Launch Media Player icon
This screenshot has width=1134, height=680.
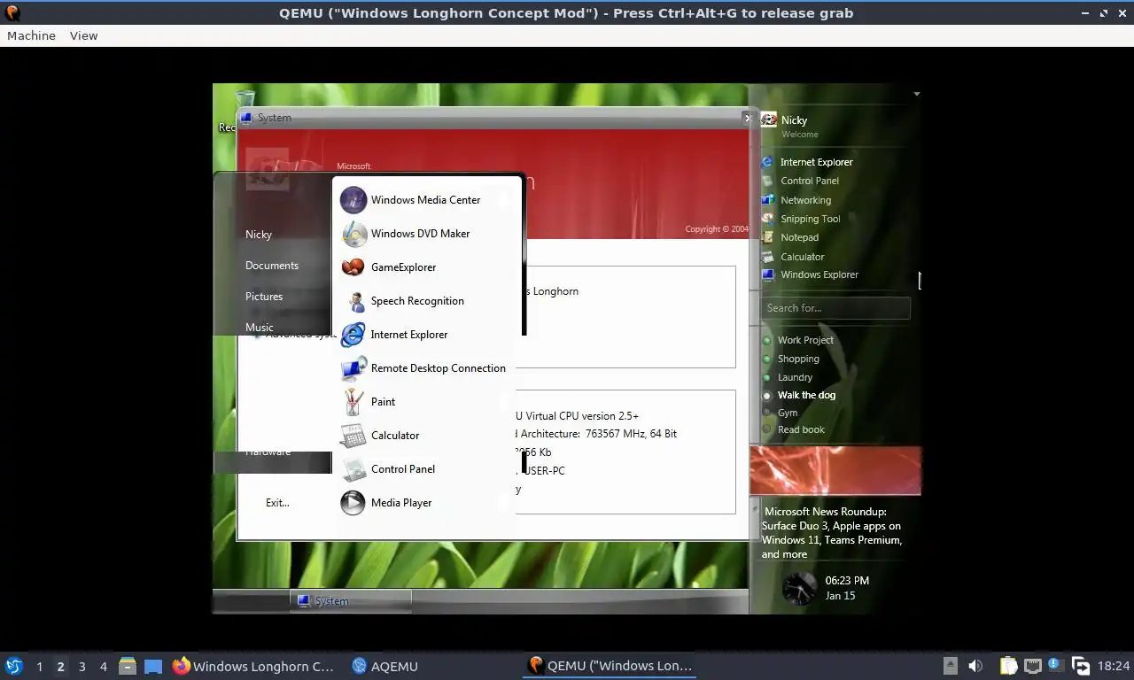(353, 503)
